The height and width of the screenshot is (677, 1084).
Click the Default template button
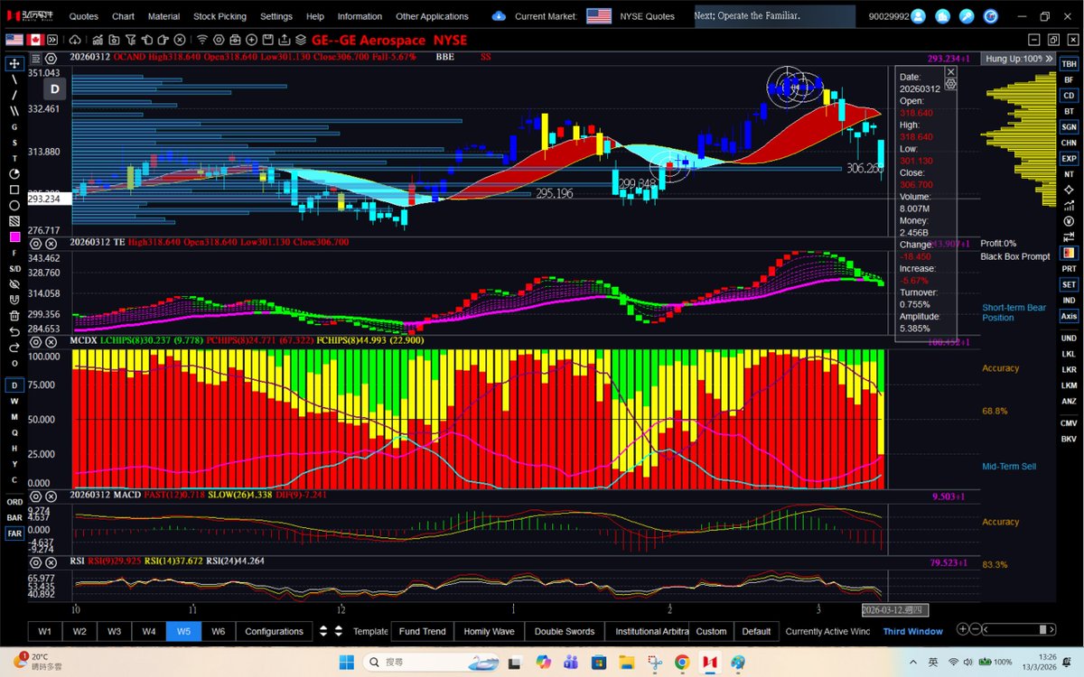pos(756,631)
